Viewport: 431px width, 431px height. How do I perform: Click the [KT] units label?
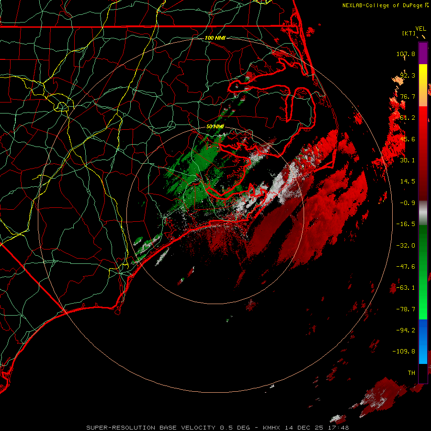click(409, 33)
